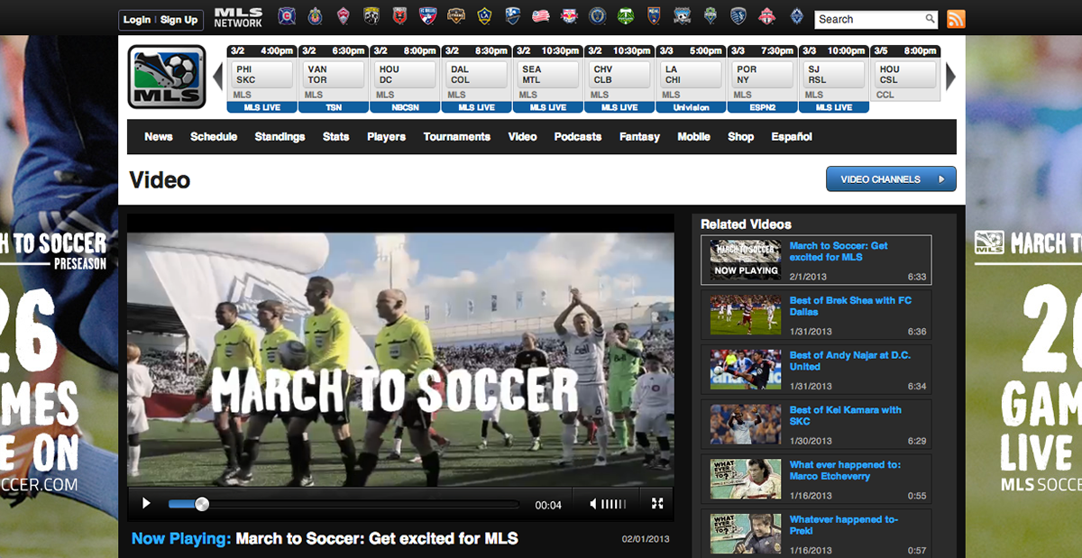This screenshot has width=1082, height=558.
Task: Open the Podcasts menu item
Action: click(x=578, y=137)
